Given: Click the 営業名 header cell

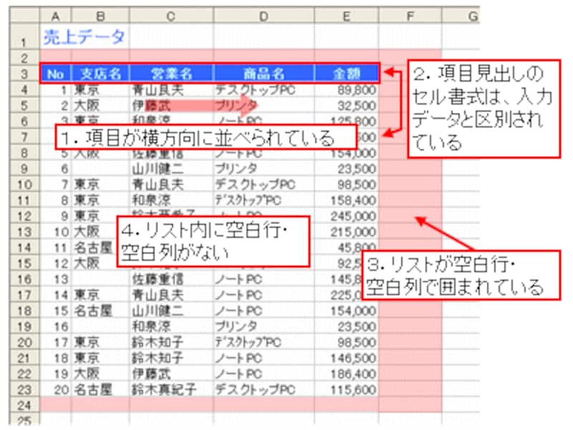Looking at the screenshot, I should (x=172, y=73).
